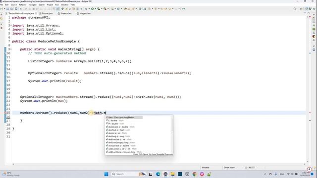
Task: Open the Edit menu
Action: pyautogui.click(x=6, y=4)
